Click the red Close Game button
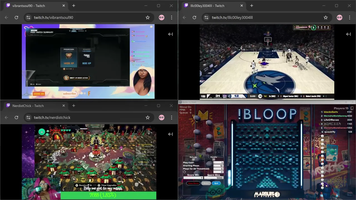 pyautogui.click(x=193, y=183)
